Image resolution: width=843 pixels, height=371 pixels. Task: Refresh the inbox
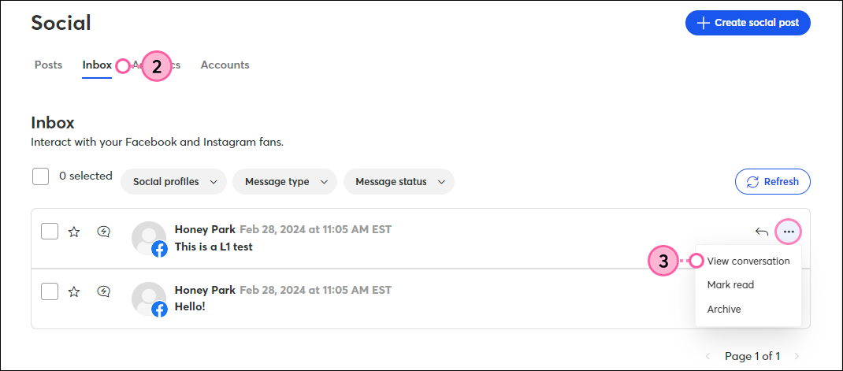coord(773,182)
